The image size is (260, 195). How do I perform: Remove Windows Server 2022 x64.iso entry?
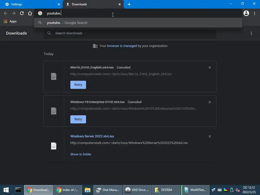209,136
